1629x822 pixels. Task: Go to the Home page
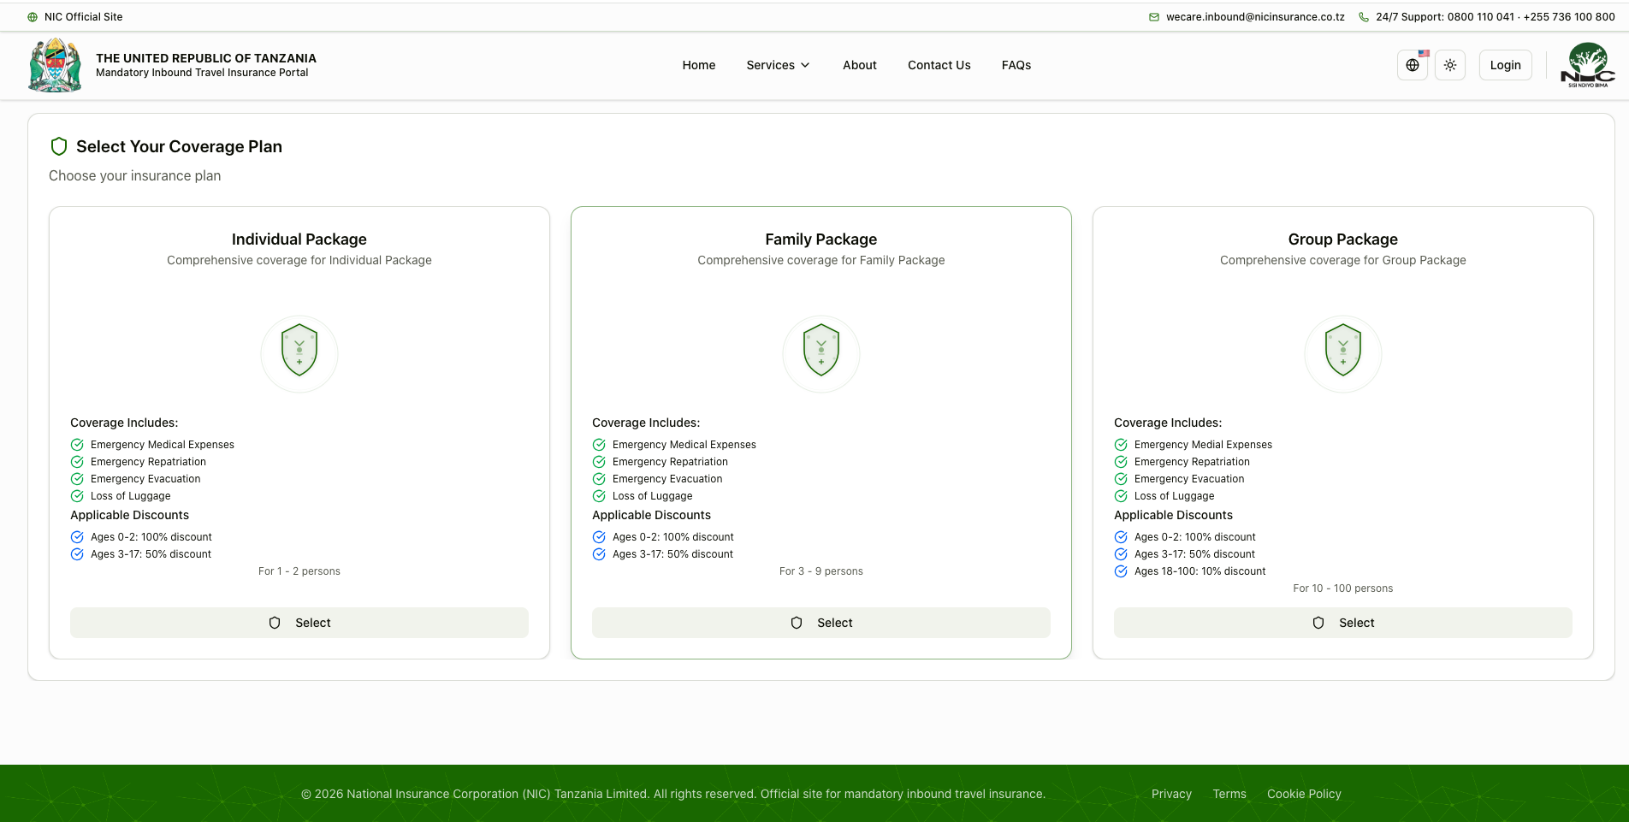coord(699,65)
